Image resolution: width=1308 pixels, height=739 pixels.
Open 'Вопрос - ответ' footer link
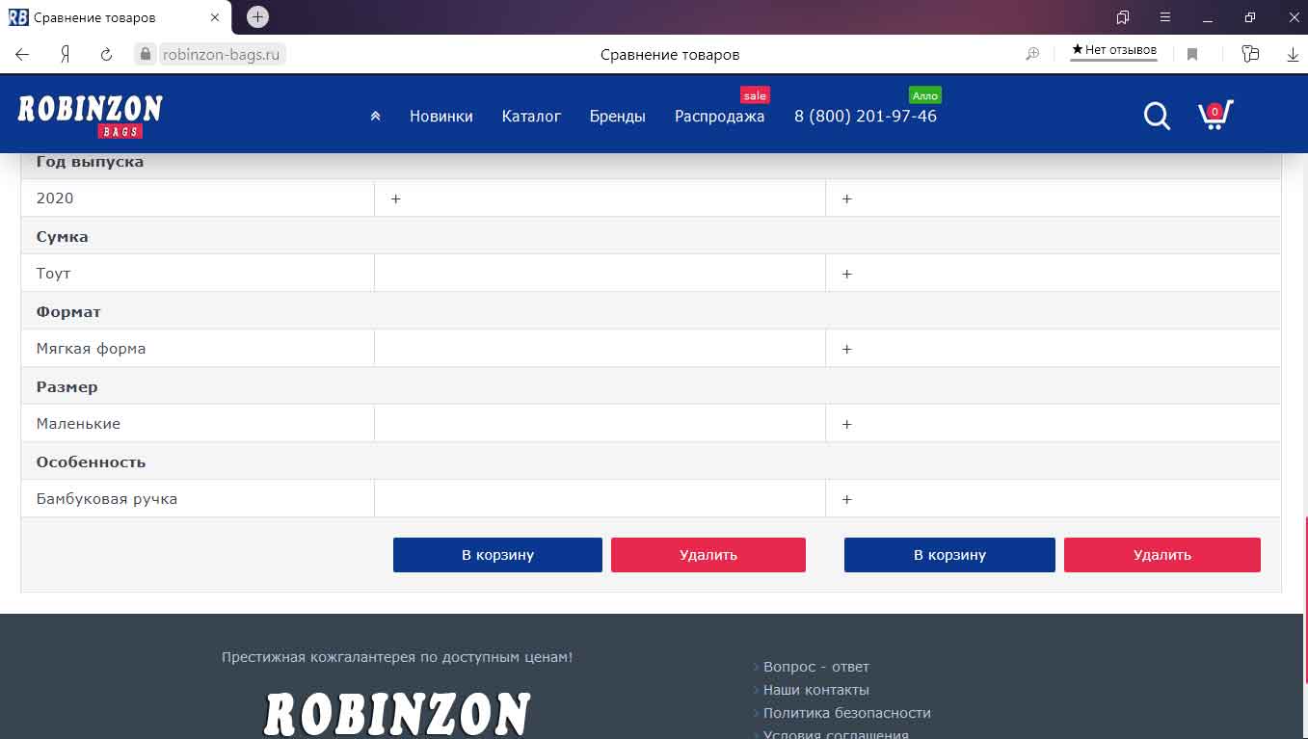pos(815,667)
